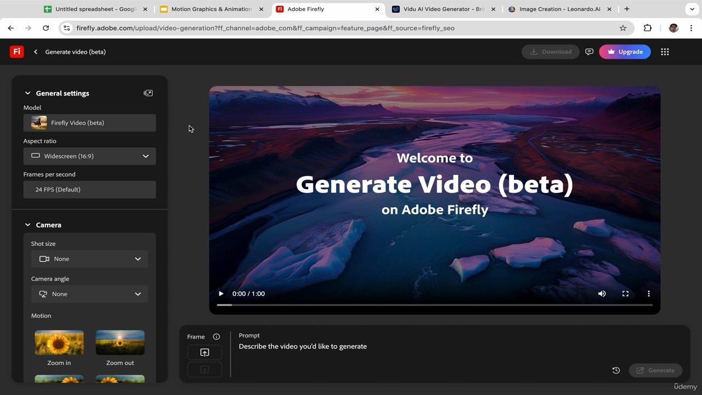Click the Generate video (beta) title
The width and height of the screenshot is (702, 395).
(x=76, y=52)
